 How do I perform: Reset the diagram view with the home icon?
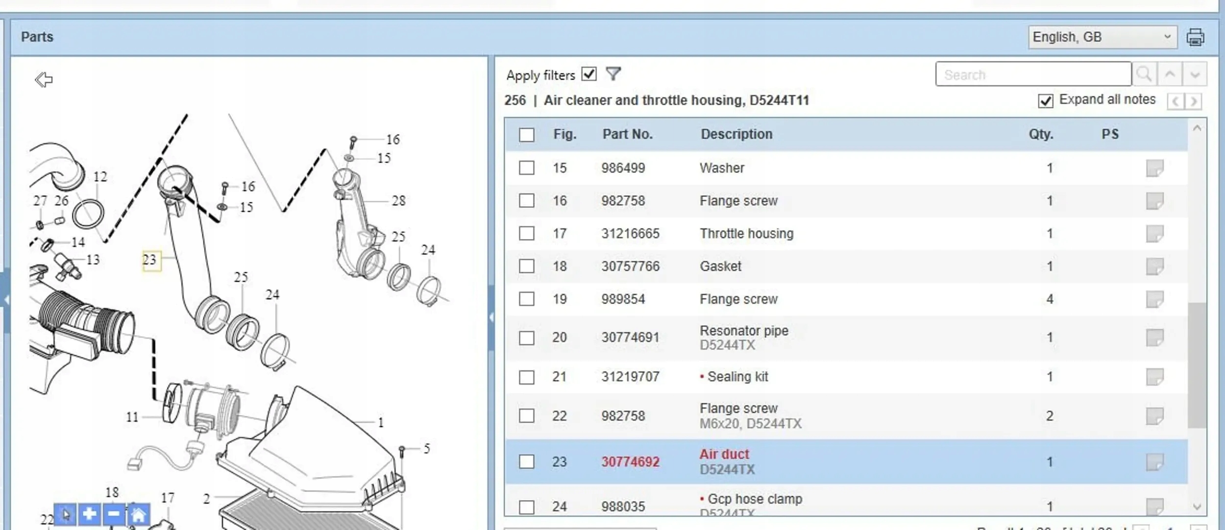tap(138, 514)
